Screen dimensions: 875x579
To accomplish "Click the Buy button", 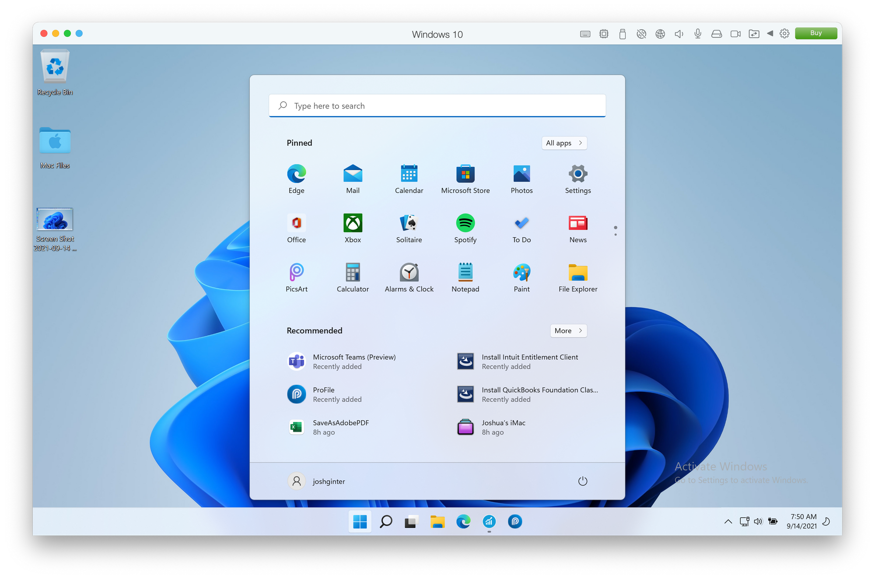I will pos(815,33).
